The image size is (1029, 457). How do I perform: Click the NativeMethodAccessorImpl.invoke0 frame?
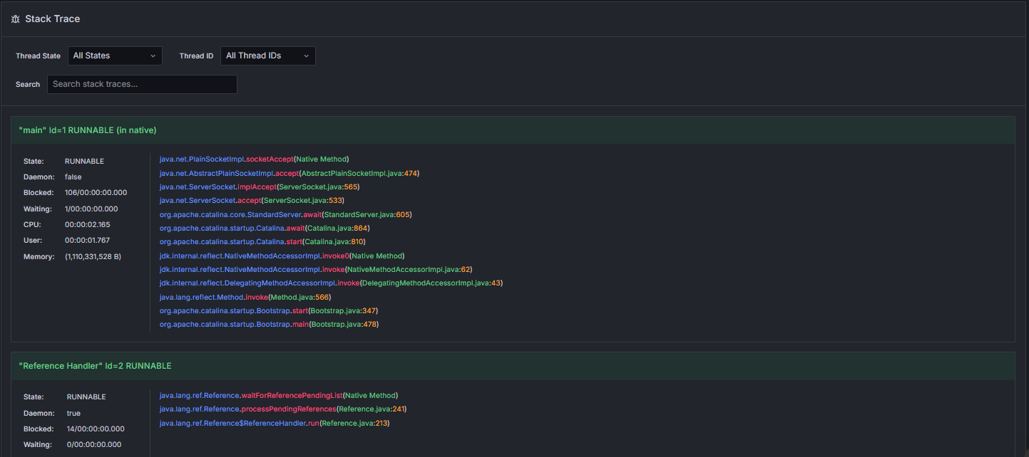click(282, 256)
